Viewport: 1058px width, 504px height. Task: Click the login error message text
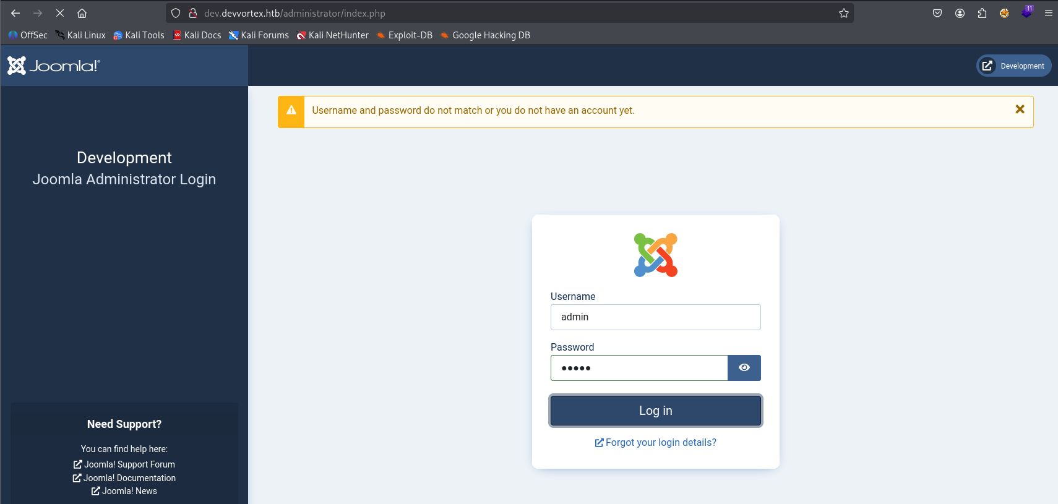(473, 111)
